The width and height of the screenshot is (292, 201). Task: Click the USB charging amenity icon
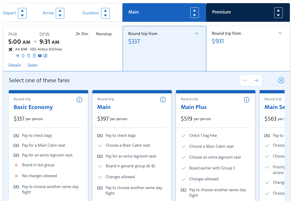[x=29, y=56]
